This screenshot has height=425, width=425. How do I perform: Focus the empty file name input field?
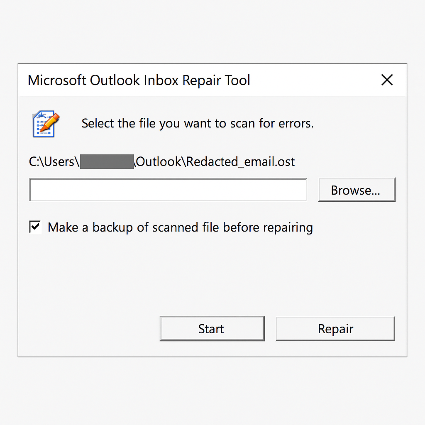point(168,190)
